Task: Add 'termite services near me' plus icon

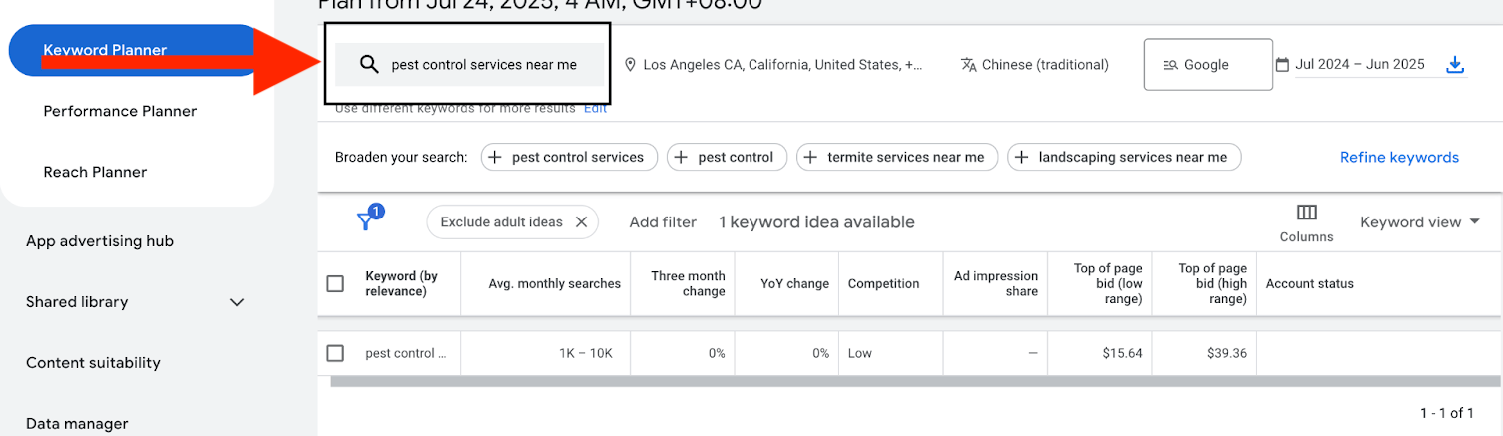Action: [810, 157]
